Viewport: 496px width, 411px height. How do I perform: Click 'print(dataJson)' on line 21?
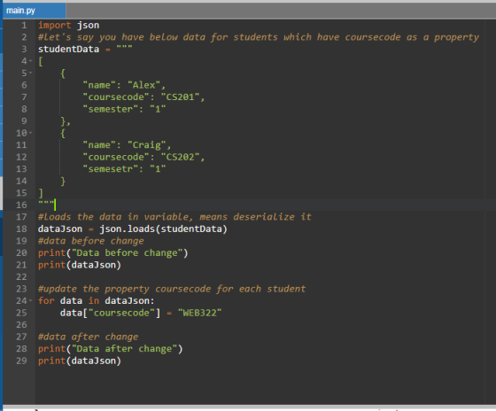click(80, 265)
